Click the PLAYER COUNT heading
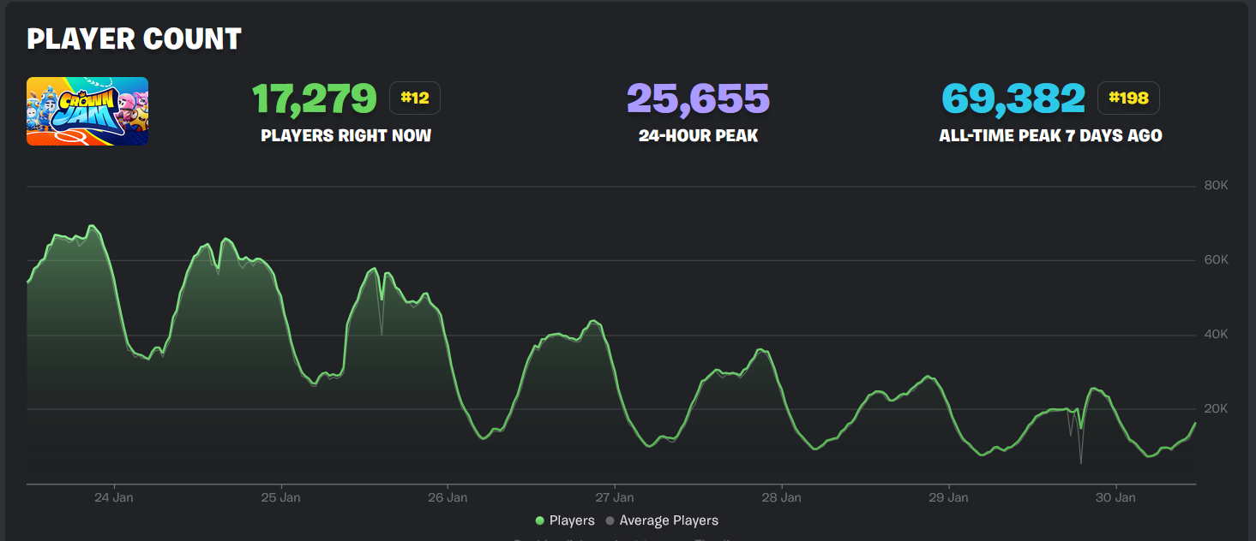Viewport: 1256px width, 541px height. (x=134, y=39)
